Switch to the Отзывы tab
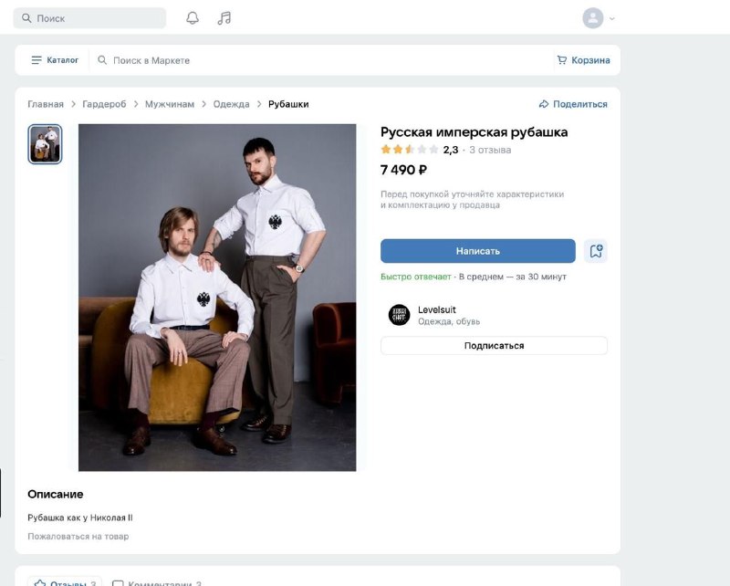The height and width of the screenshot is (586, 730). pyautogui.click(x=65, y=582)
